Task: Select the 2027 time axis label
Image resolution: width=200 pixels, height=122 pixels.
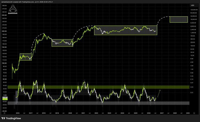Action: coord(162,113)
